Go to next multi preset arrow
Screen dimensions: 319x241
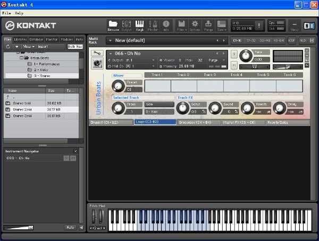coord(224,40)
